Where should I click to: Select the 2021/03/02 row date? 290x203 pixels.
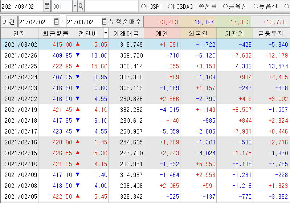[x=21, y=45]
